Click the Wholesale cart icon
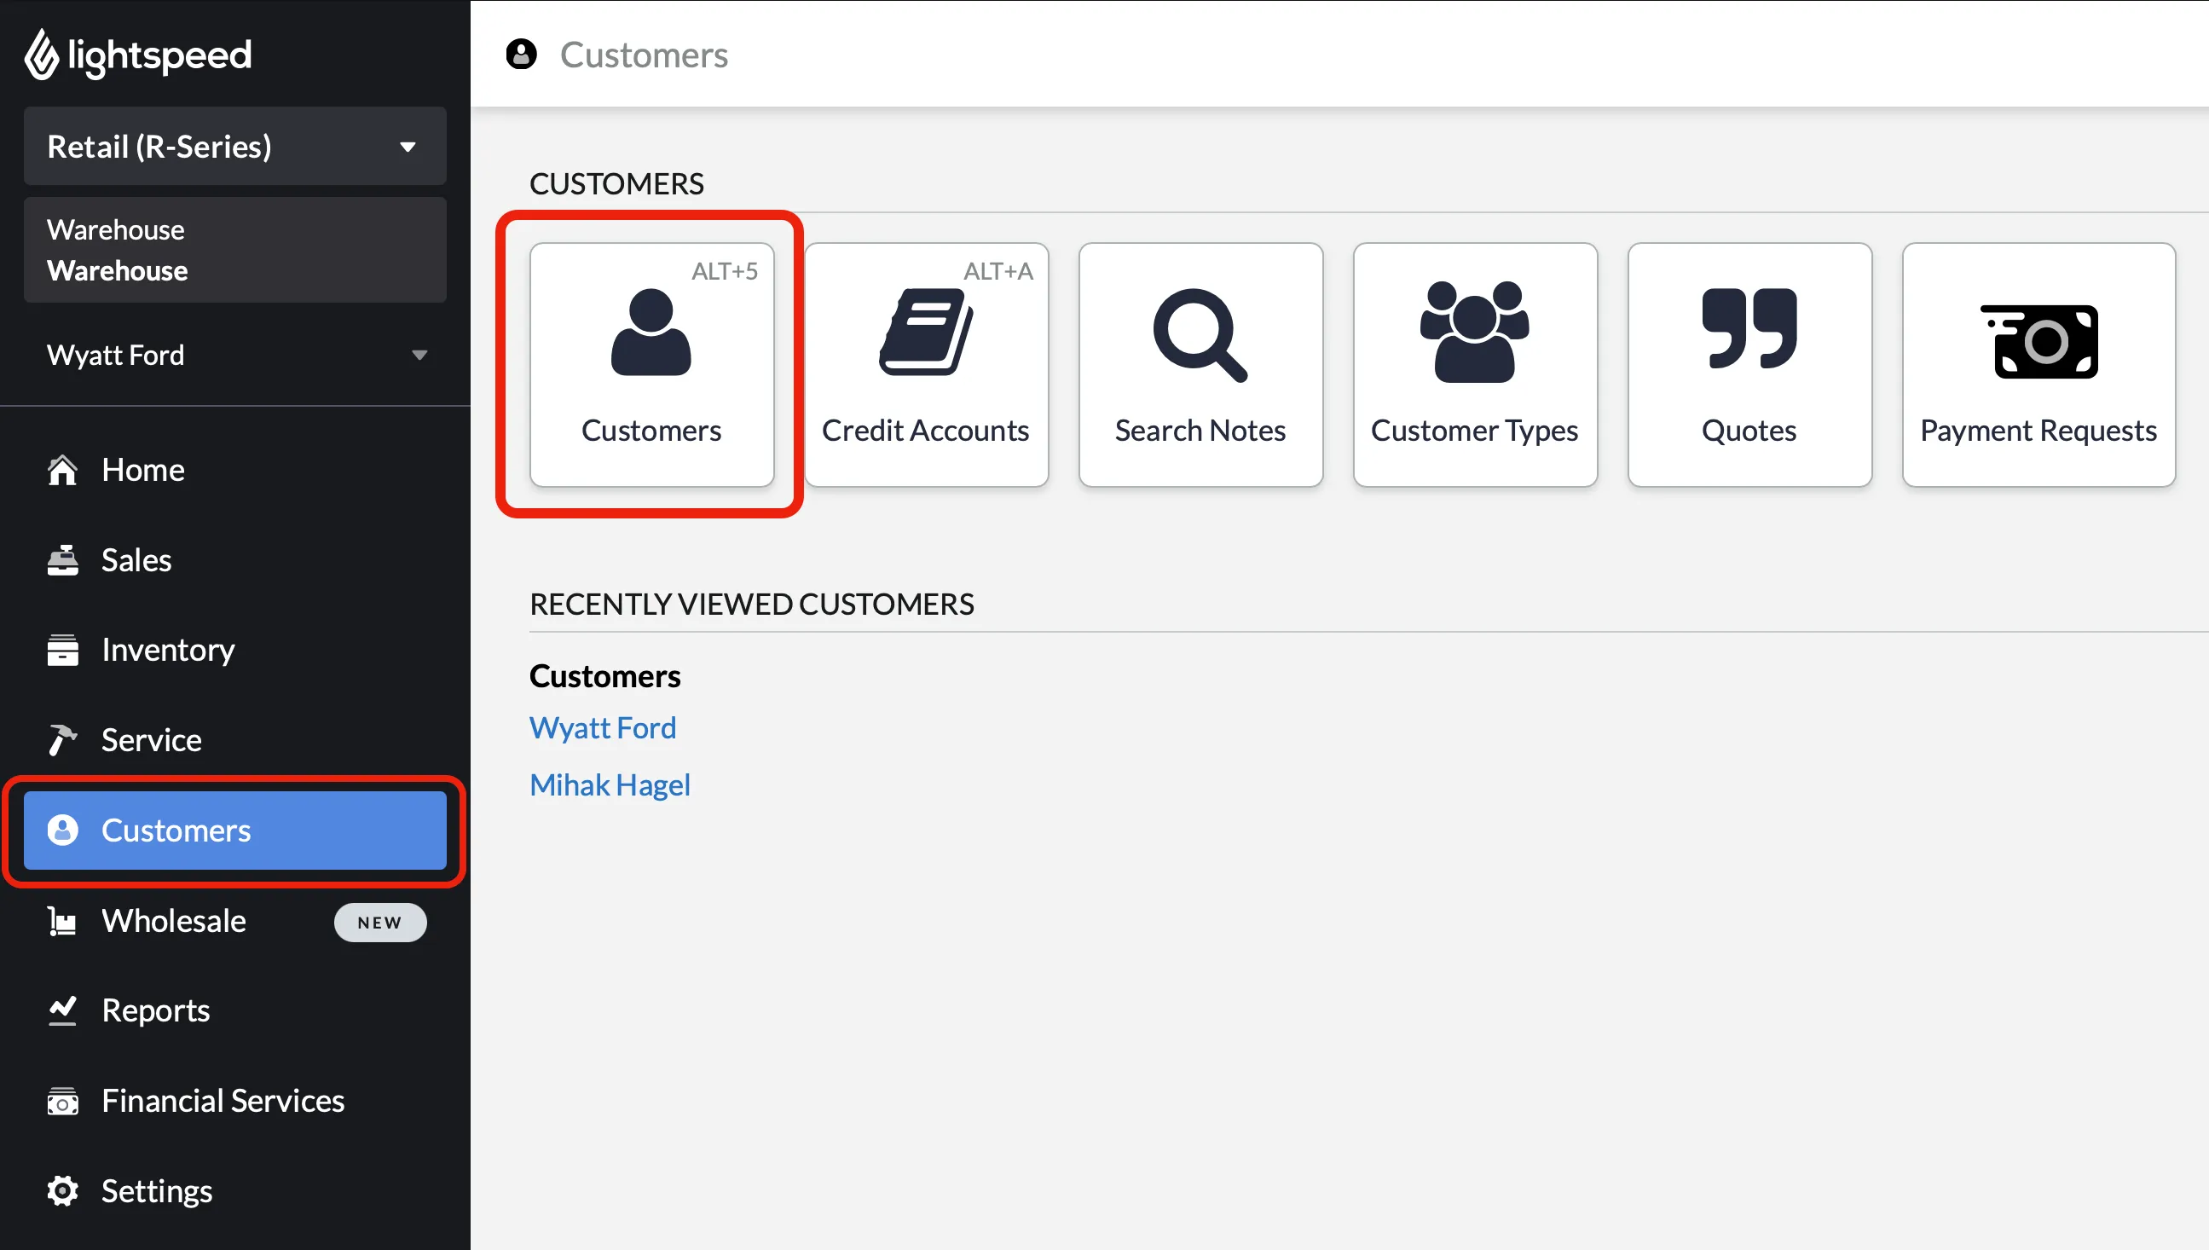Screen dimensions: 2209x1250 [61, 920]
